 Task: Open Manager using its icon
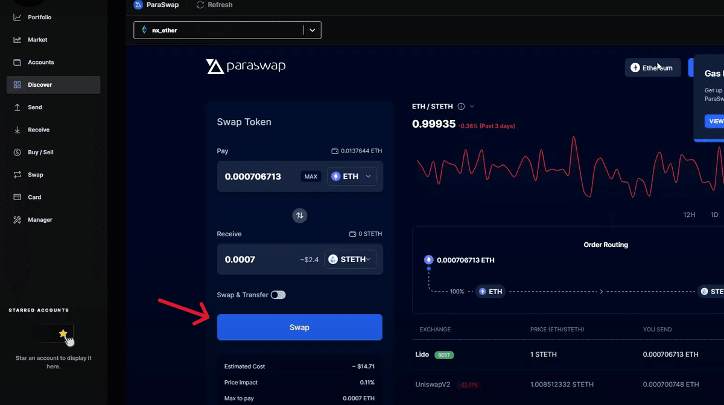17,219
